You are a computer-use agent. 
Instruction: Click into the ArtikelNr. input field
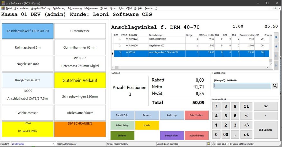pos(242,86)
